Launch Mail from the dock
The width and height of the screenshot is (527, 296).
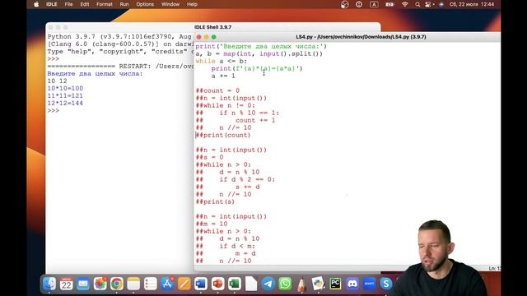83,284
